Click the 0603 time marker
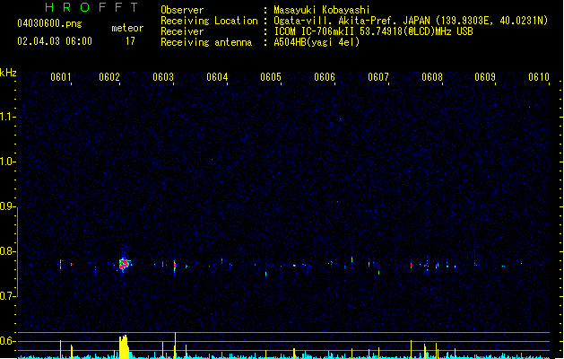 [163, 77]
